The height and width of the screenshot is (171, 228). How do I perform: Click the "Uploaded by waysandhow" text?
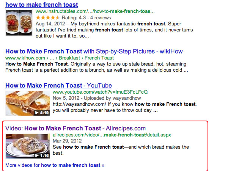point(112,98)
